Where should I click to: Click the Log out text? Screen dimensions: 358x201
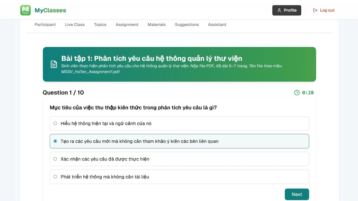pos(327,10)
